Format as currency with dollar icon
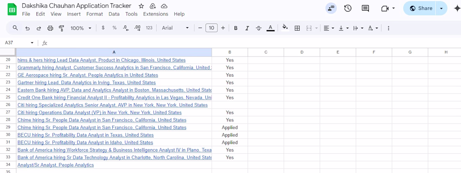 click(x=103, y=28)
